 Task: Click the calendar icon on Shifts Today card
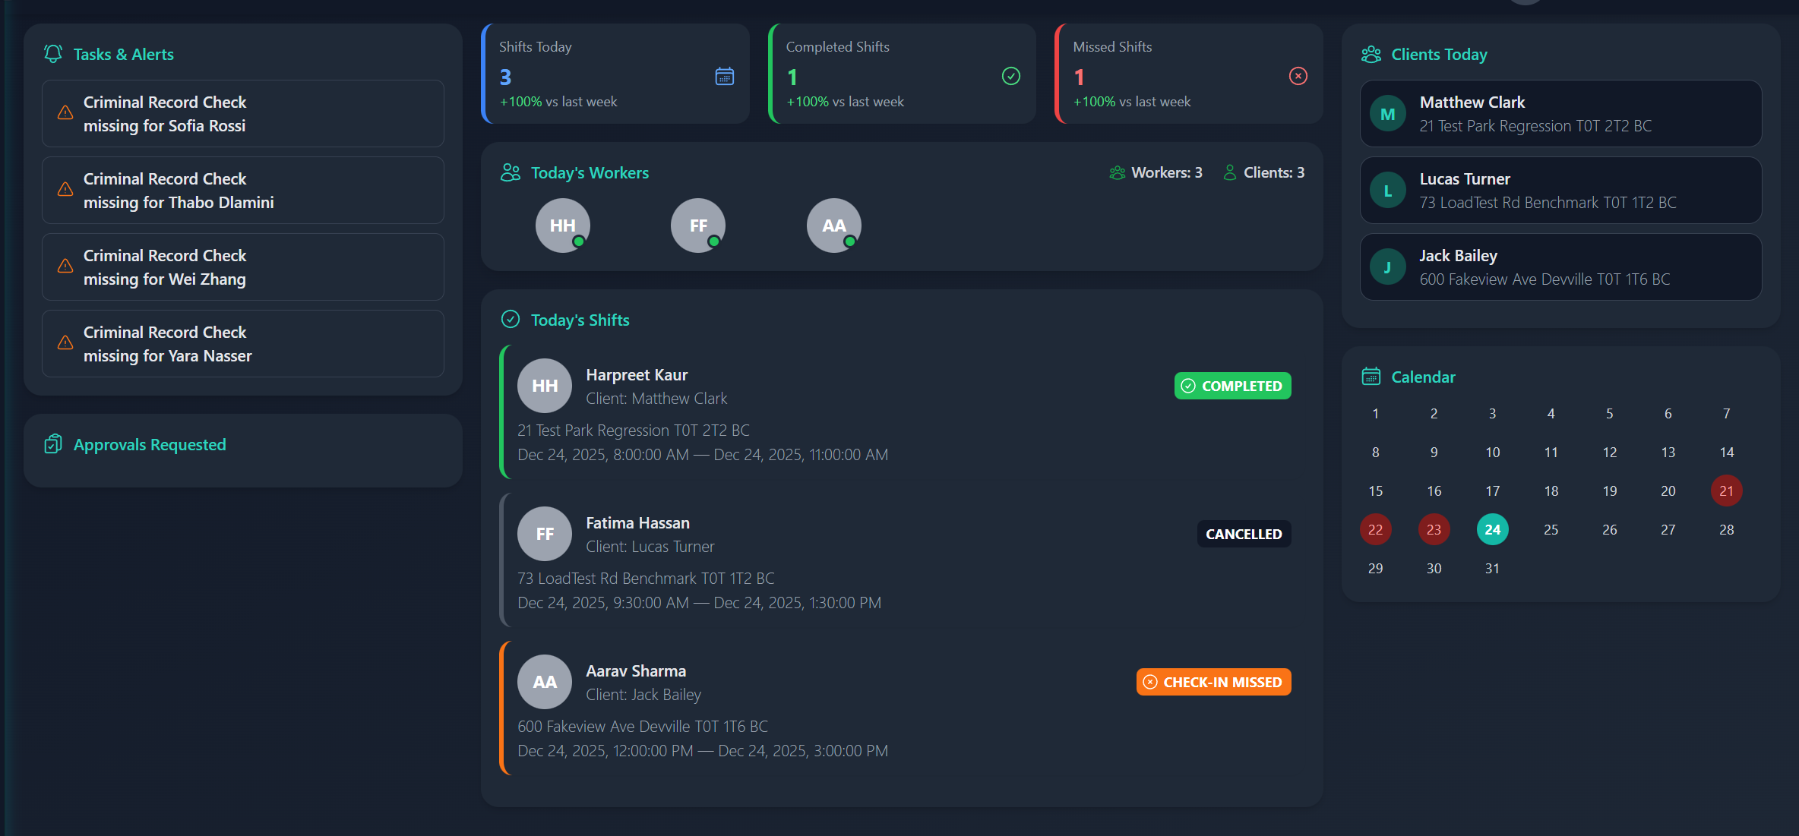tap(724, 76)
